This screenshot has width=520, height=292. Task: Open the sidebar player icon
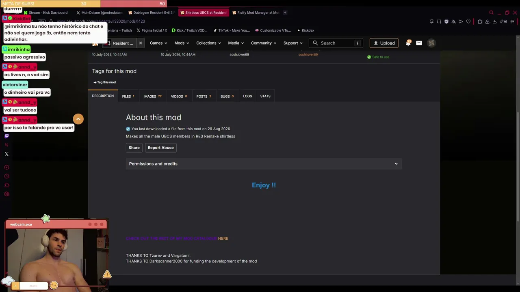click(6, 167)
